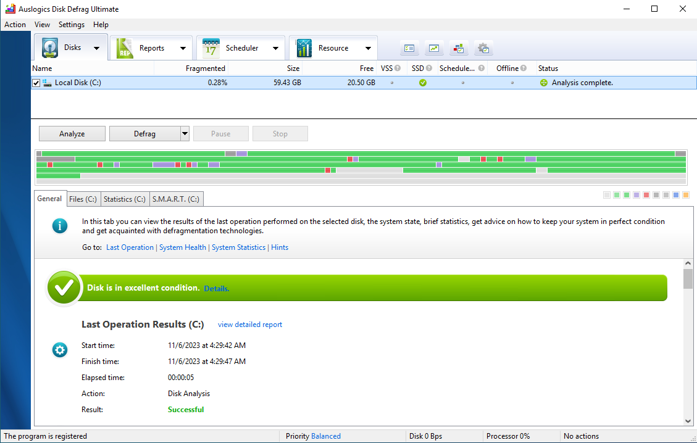Expand the Resource dropdown arrow

coord(368,48)
